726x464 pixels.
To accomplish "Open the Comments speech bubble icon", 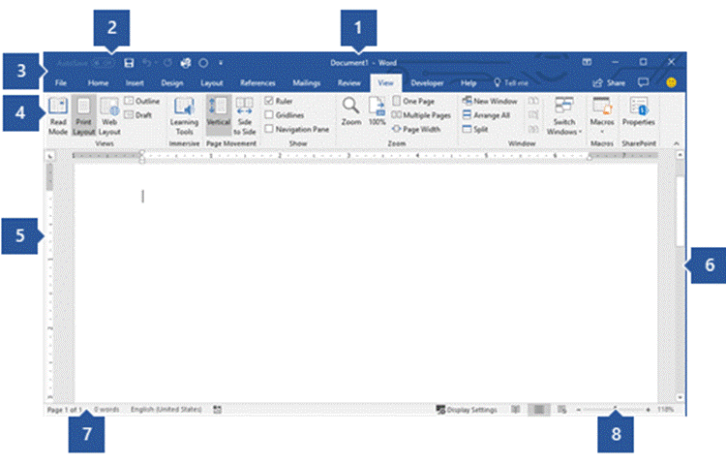I will [x=643, y=82].
